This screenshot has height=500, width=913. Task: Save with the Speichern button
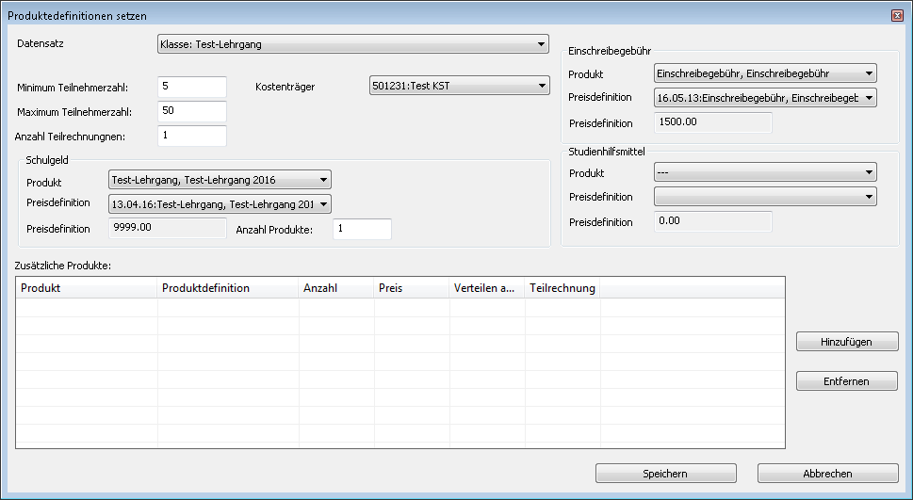[x=665, y=474]
